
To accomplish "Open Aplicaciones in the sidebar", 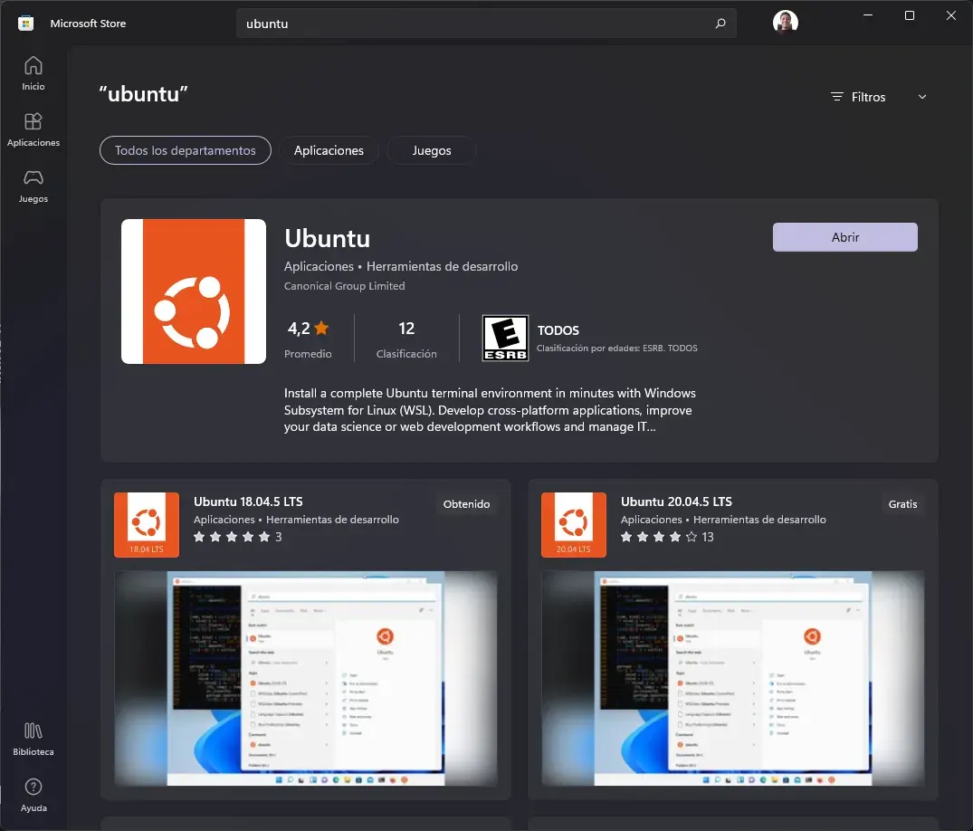I will click(33, 129).
